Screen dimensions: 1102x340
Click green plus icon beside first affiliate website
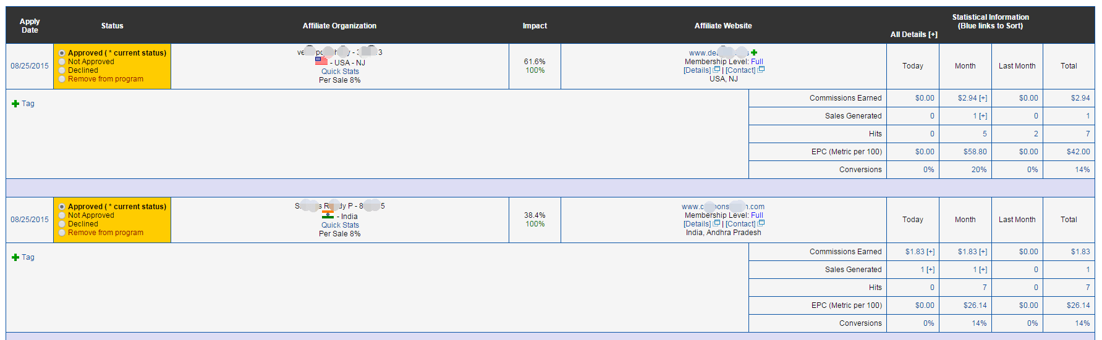coord(754,52)
